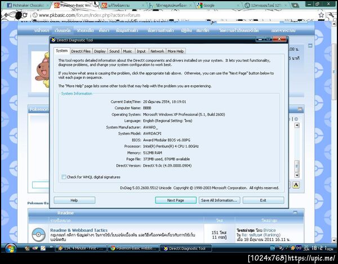Image resolution: width=338 pixels, height=264 pixels.
Task: Click the Readme board Pokeball icon
Action: coord(38,235)
